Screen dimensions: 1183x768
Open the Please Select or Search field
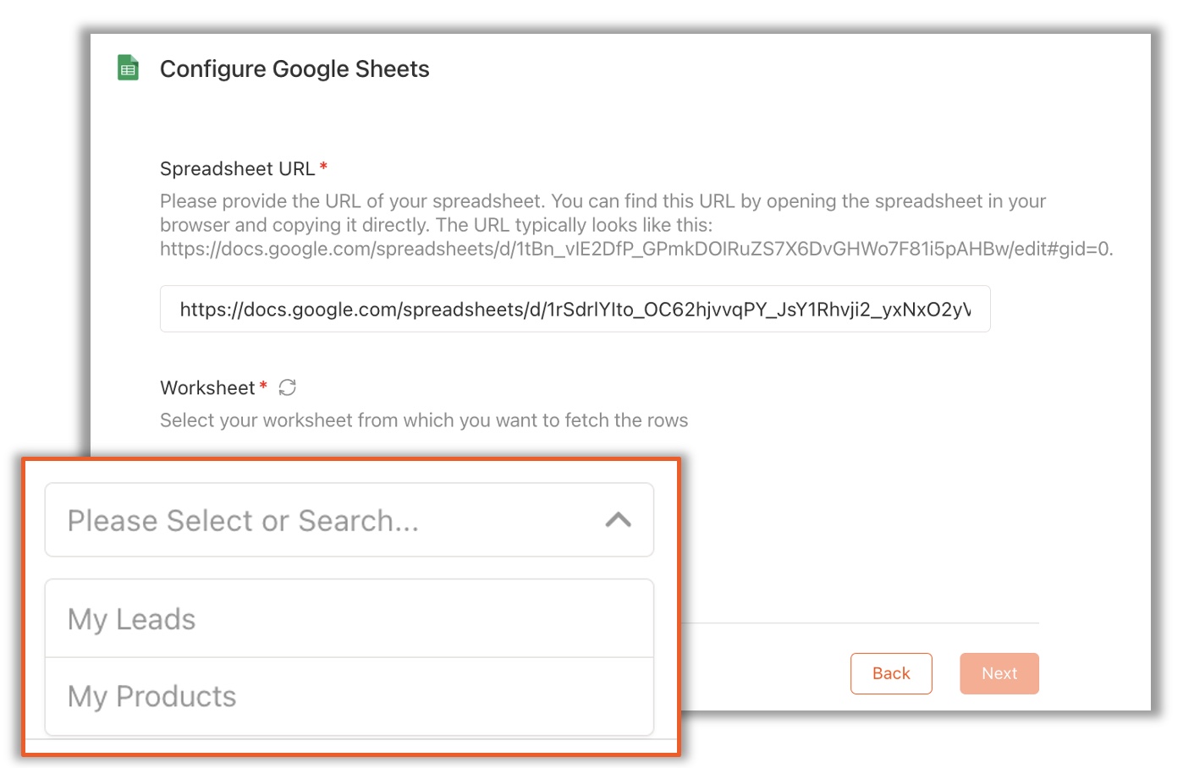349,520
